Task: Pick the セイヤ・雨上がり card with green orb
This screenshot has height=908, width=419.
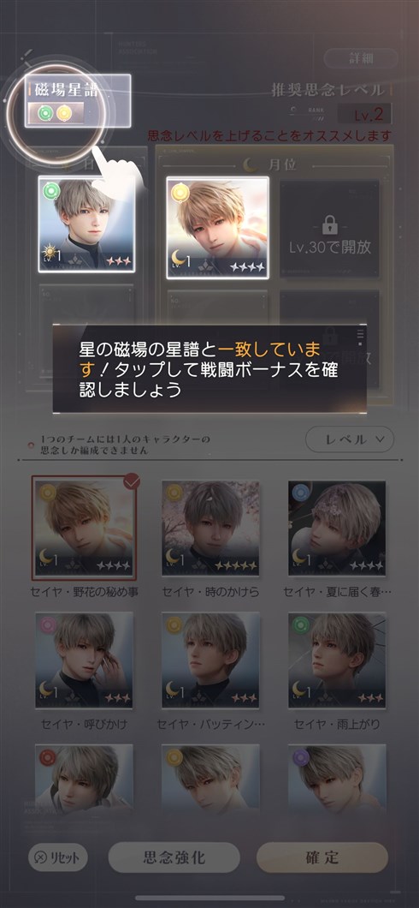Action: click(337, 660)
